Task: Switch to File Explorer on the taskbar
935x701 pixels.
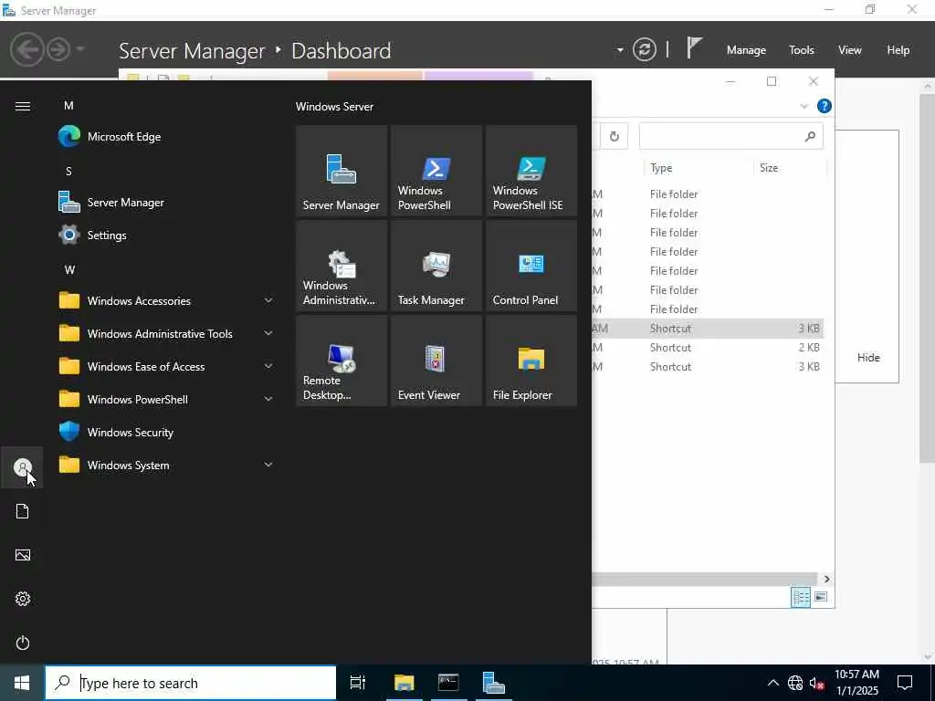Action: tap(404, 683)
